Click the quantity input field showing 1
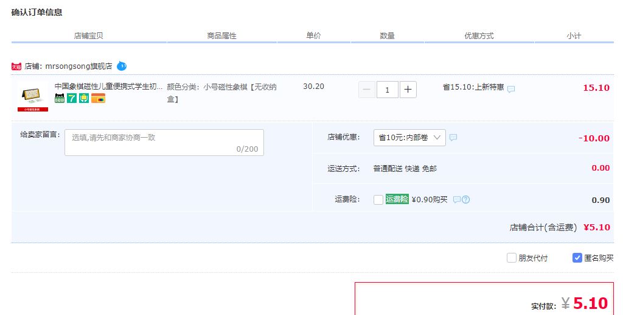Image resolution: width=623 pixels, height=315 pixels. [x=388, y=90]
